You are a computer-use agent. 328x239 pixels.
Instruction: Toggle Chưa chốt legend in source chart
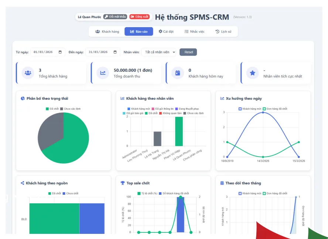(x=71, y=194)
